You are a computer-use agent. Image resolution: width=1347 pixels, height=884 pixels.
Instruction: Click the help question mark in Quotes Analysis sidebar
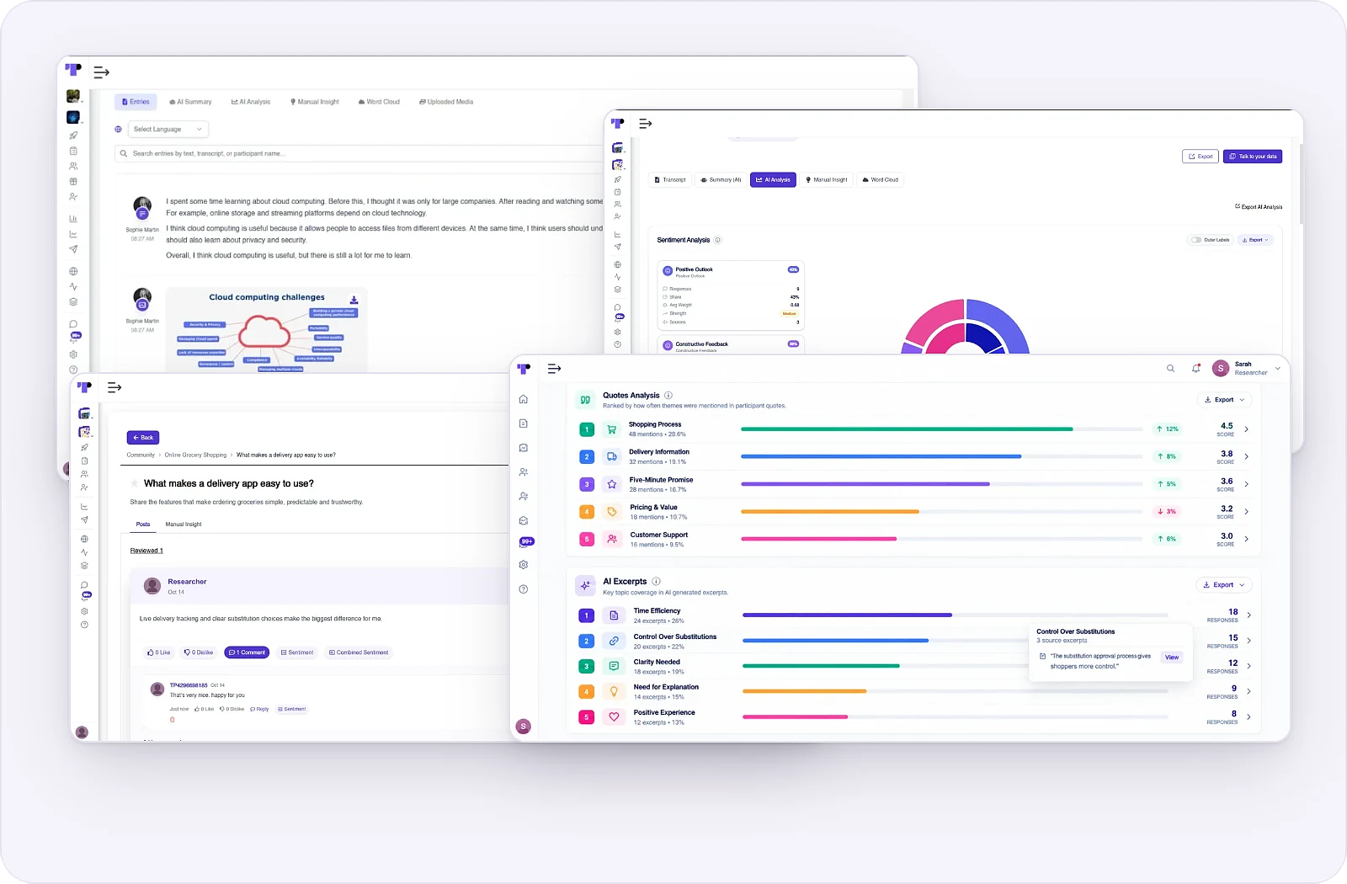coord(524,589)
